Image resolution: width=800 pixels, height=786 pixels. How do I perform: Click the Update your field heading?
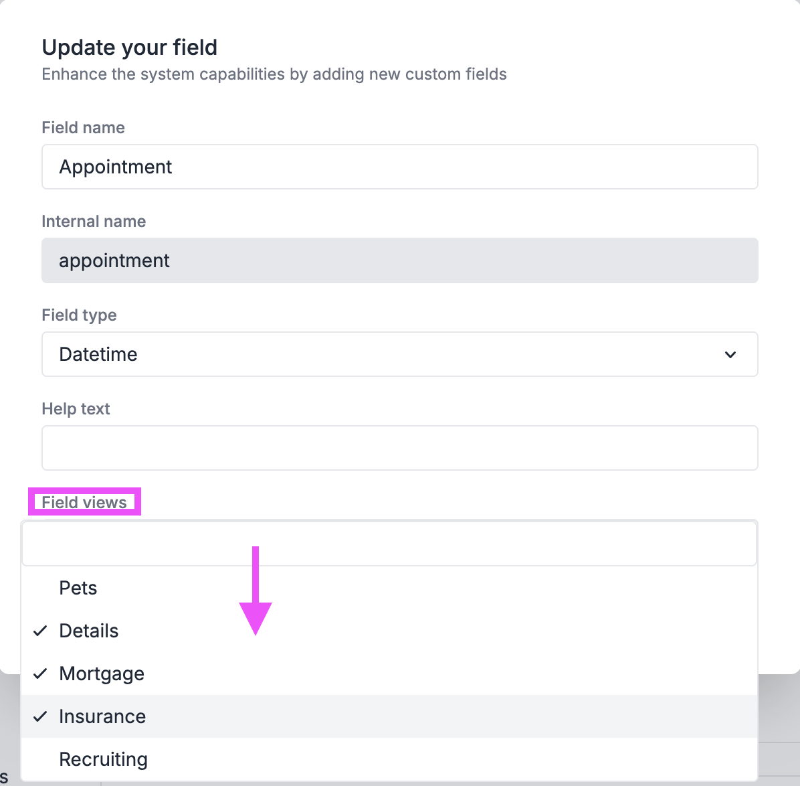coord(129,47)
